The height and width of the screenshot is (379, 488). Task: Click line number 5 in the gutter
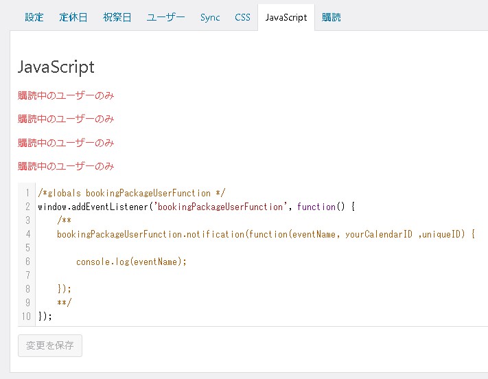pos(27,248)
